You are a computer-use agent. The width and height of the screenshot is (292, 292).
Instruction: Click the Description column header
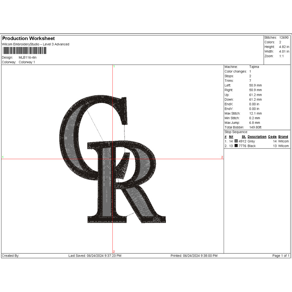coord(257,137)
